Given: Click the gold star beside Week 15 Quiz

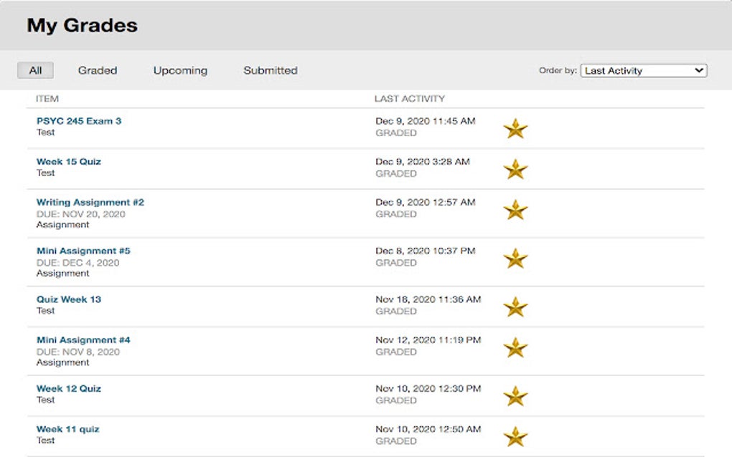Looking at the screenshot, I should pyautogui.click(x=515, y=170).
